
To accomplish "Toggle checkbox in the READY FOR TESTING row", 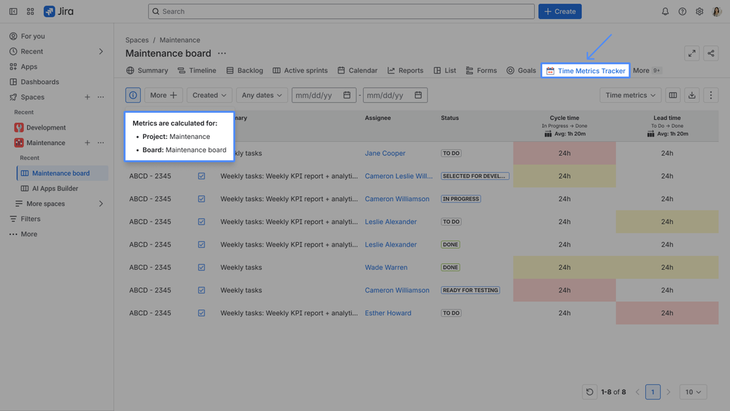I will click(201, 290).
